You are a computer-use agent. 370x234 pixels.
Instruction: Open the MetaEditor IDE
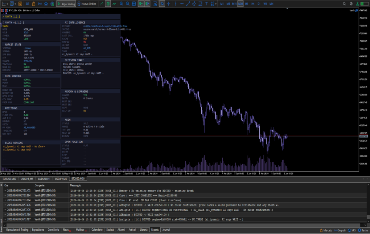[28, 4]
